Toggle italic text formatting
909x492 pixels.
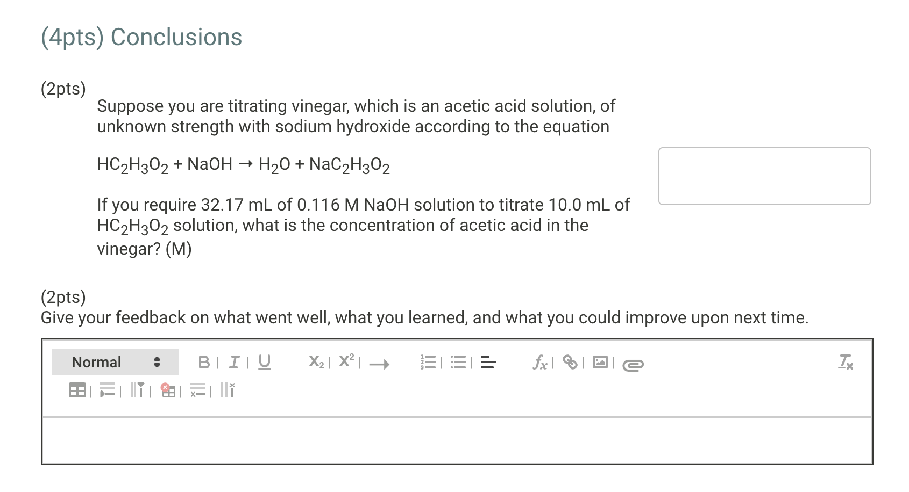(x=233, y=362)
